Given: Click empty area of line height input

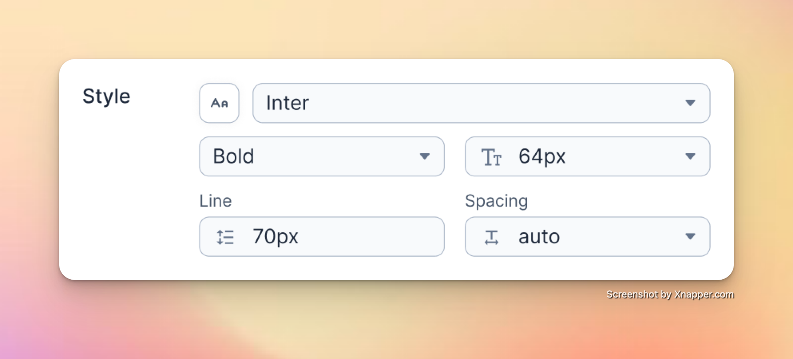Looking at the screenshot, I should (x=367, y=237).
